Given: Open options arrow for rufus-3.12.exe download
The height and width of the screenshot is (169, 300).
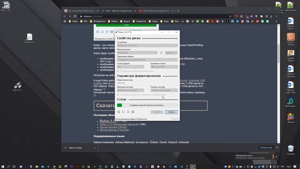Looking at the screenshot, I should [x=95, y=148].
